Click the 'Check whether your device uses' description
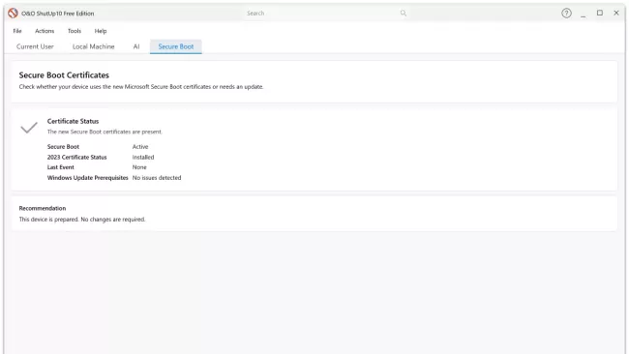The width and height of the screenshot is (629, 354). (141, 87)
